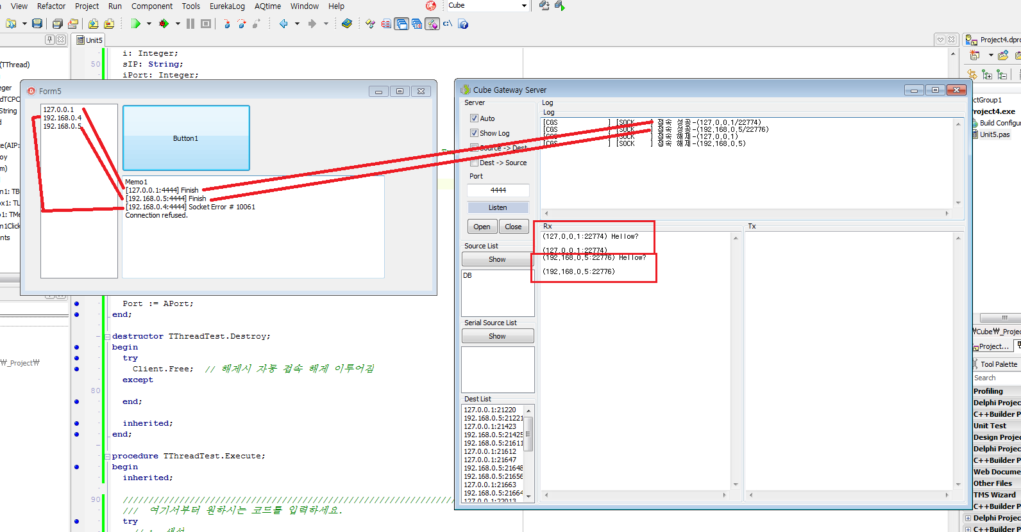
Task: Enable the Dest -> Source checkbox
Action: click(474, 163)
